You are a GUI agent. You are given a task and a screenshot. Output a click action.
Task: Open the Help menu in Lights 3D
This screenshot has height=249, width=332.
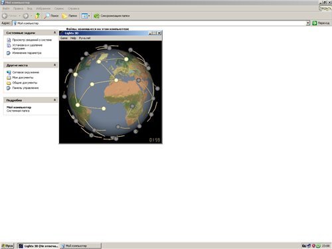click(73, 38)
